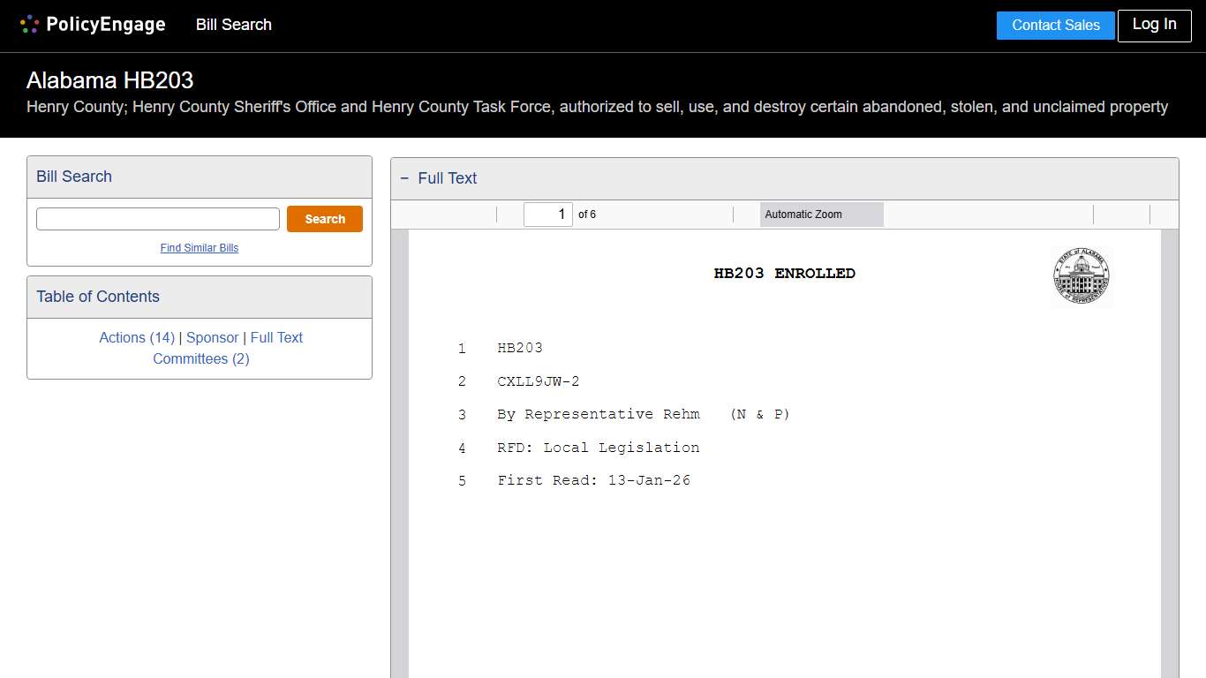
Task: Open the Automatic Zoom dropdown
Action: 821,215
